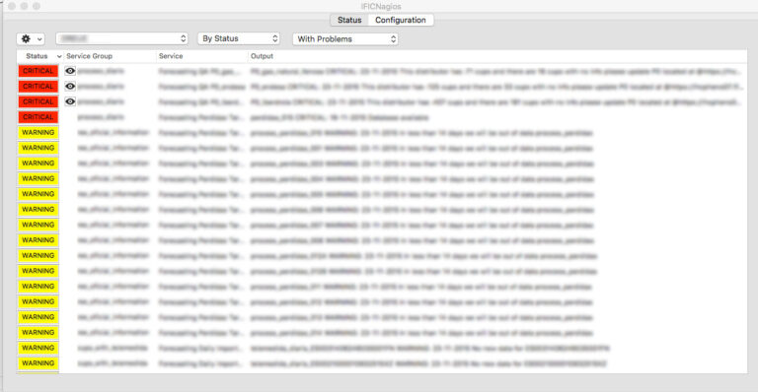Viewport: 758px width, 392px height.
Task: Toggle the eye icon on the second CRITICAL row
Action: 70,87
